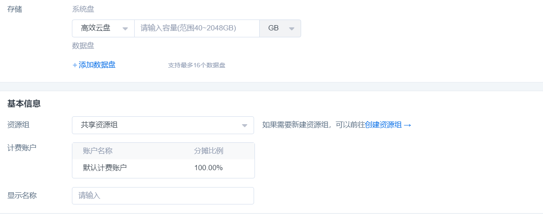This screenshot has width=543, height=214.
Task: Focus the system disk capacity input field
Action: click(x=197, y=28)
